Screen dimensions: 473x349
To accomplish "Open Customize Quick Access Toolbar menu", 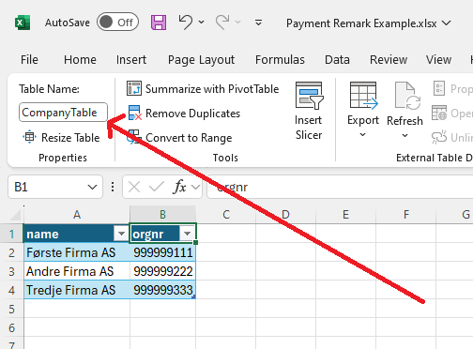I will [x=258, y=23].
